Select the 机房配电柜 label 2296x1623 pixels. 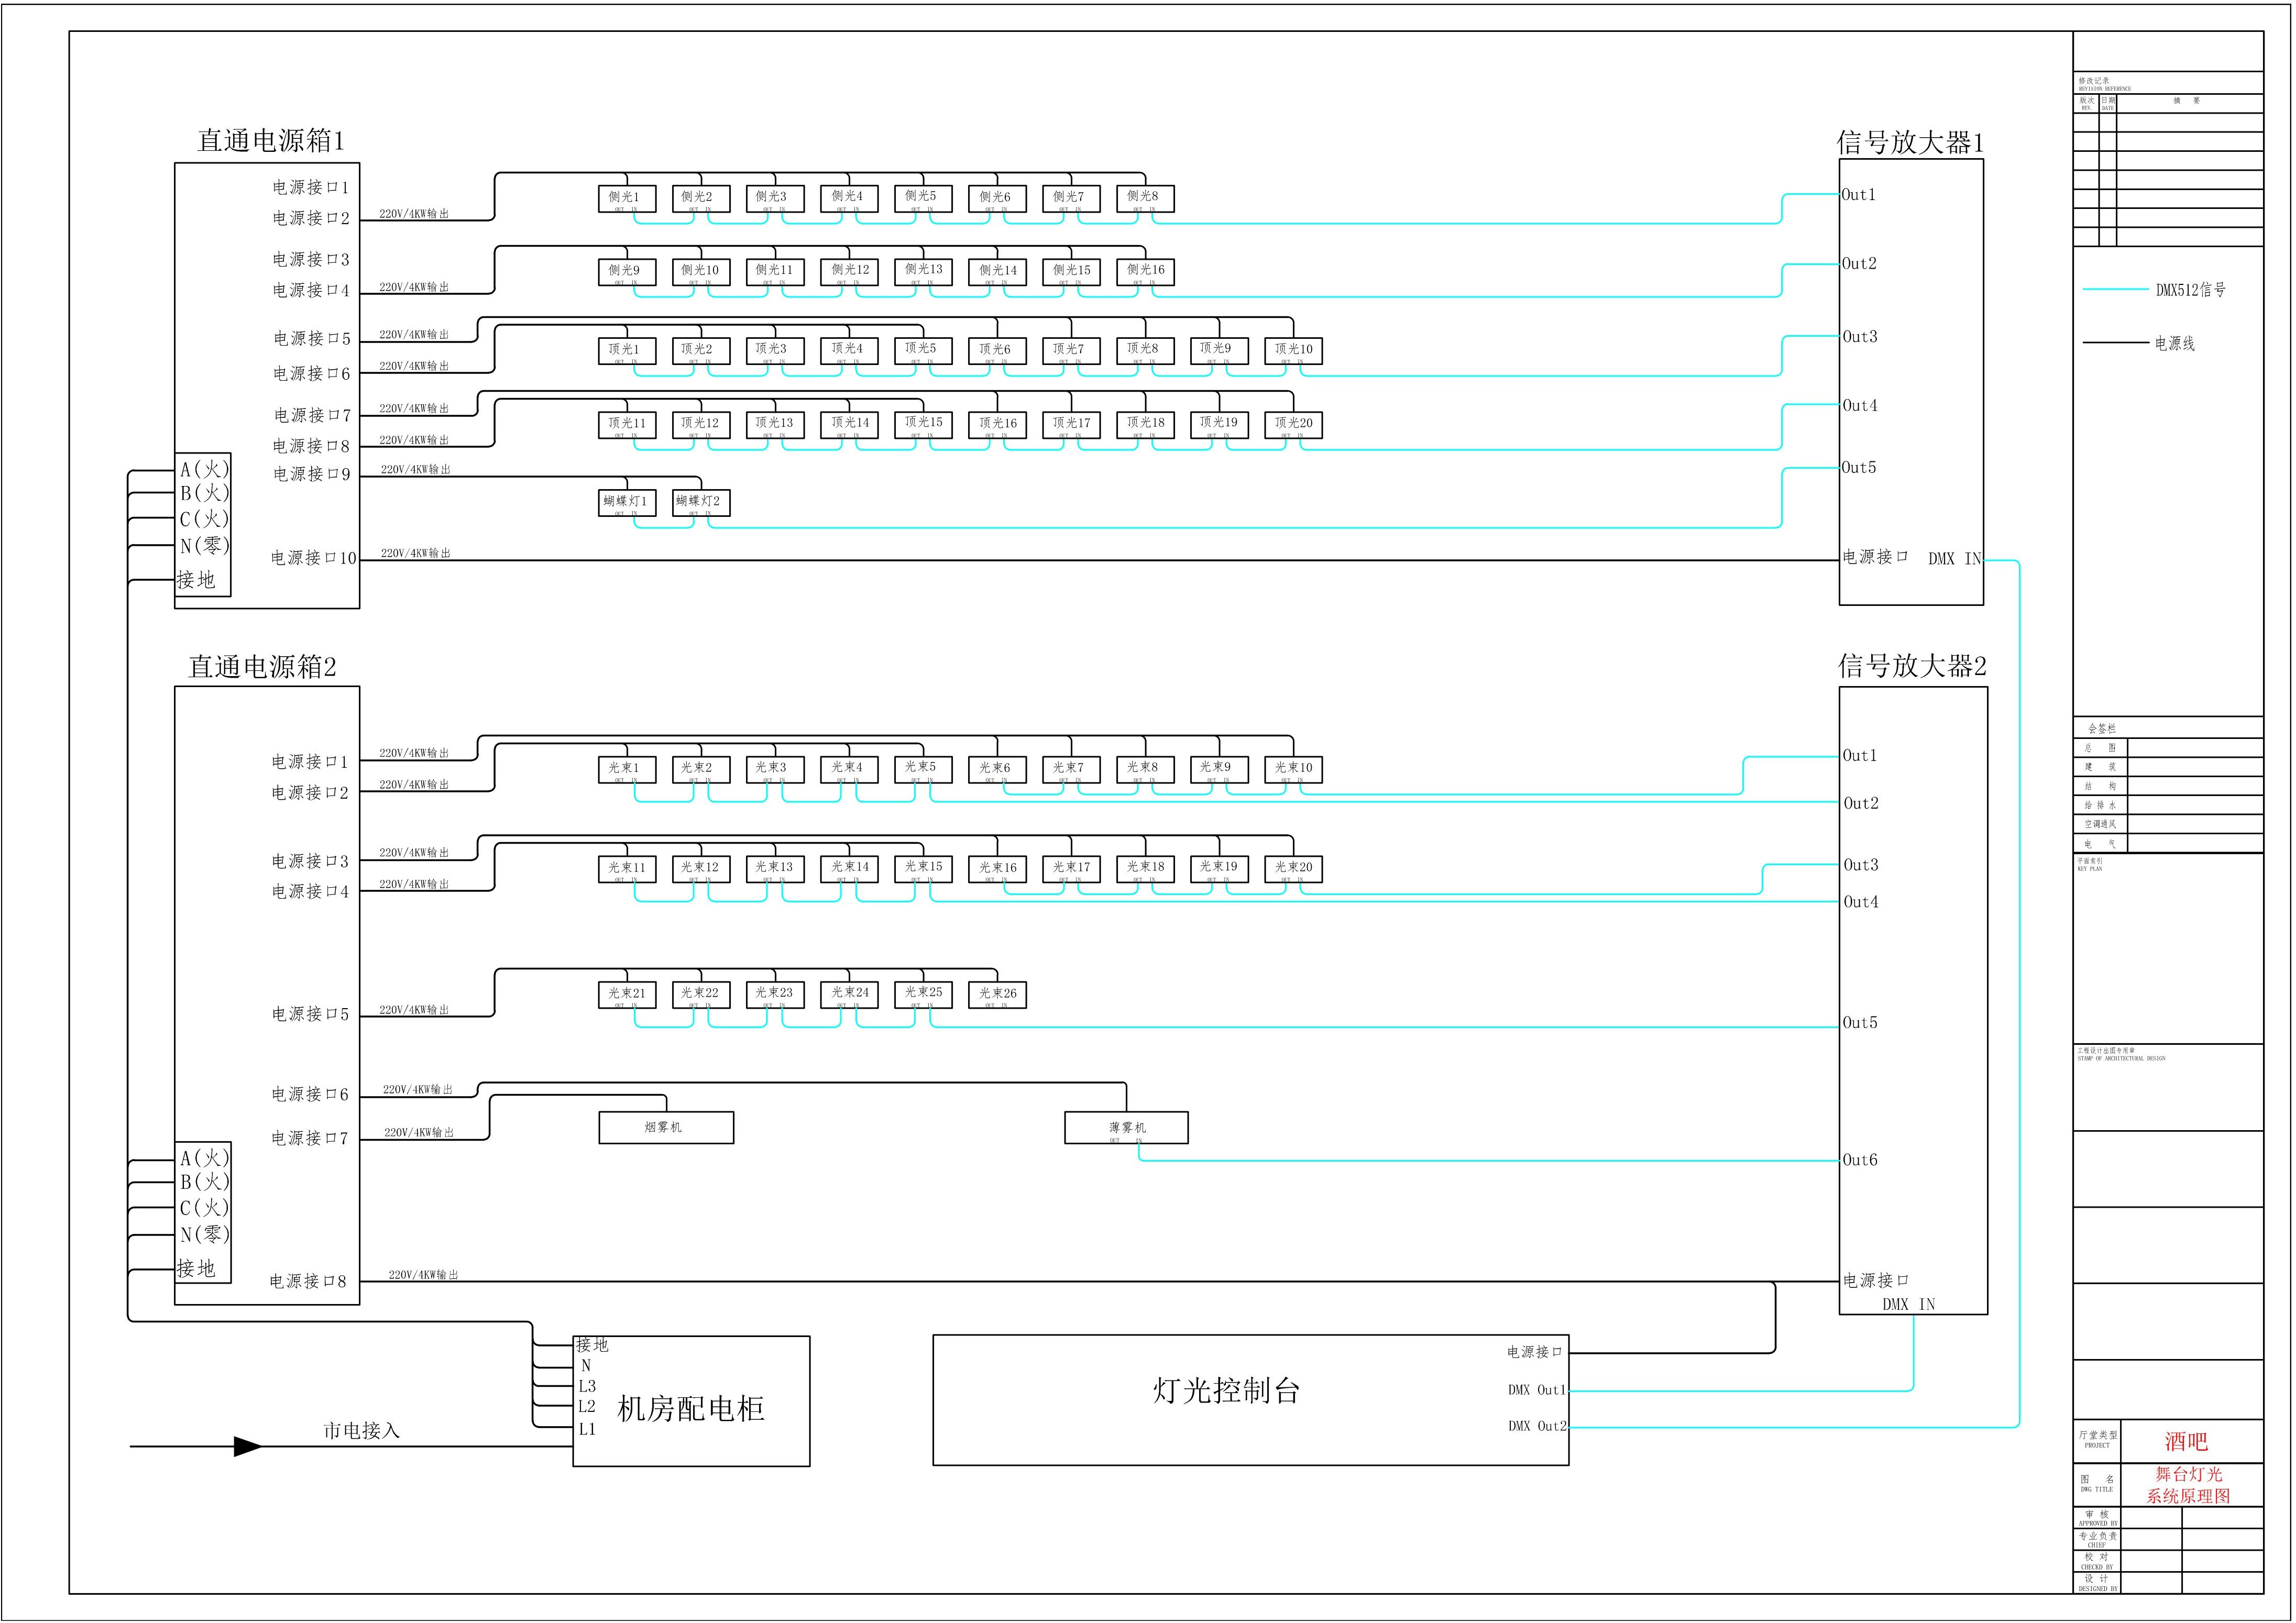(x=691, y=1410)
